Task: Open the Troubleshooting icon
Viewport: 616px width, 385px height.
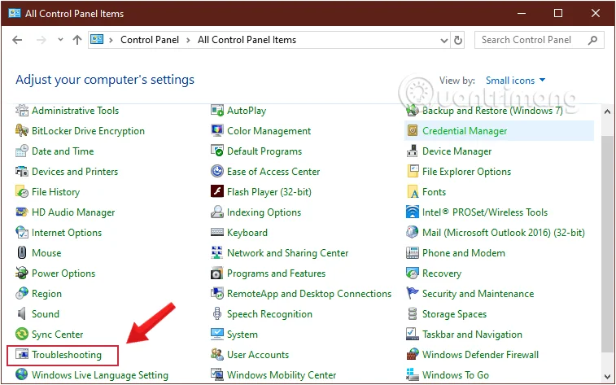Action: coord(22,355)
